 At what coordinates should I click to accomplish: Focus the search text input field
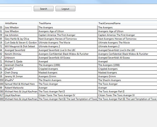click(x=16, y=9)
